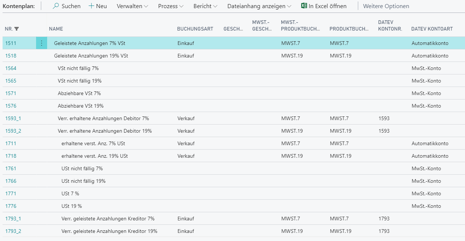The height and width of the screenshot is (241, 465).
Task: Expand Dateianhang anzeigen dropdown
Action: click(x=259, y=6)
